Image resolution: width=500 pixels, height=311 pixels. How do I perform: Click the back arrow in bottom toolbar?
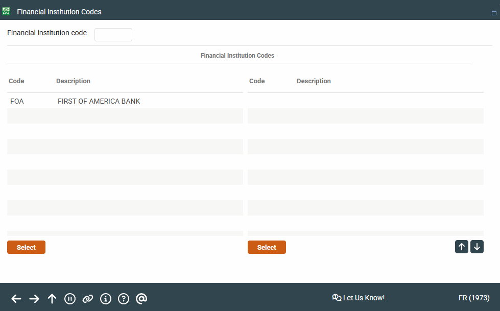pos(16,299)
